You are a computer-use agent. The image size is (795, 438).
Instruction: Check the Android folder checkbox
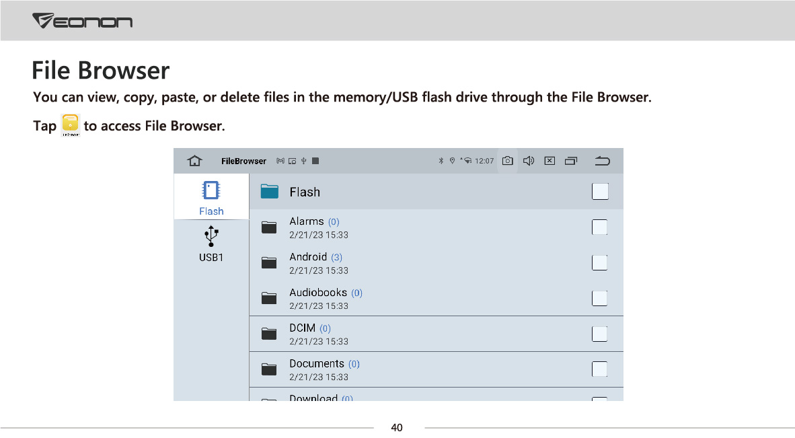(x=599, y=263)
